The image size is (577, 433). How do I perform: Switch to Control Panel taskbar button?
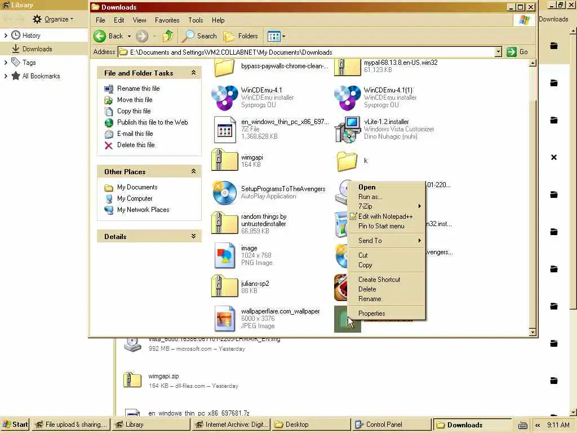click(x=391, y=425)
